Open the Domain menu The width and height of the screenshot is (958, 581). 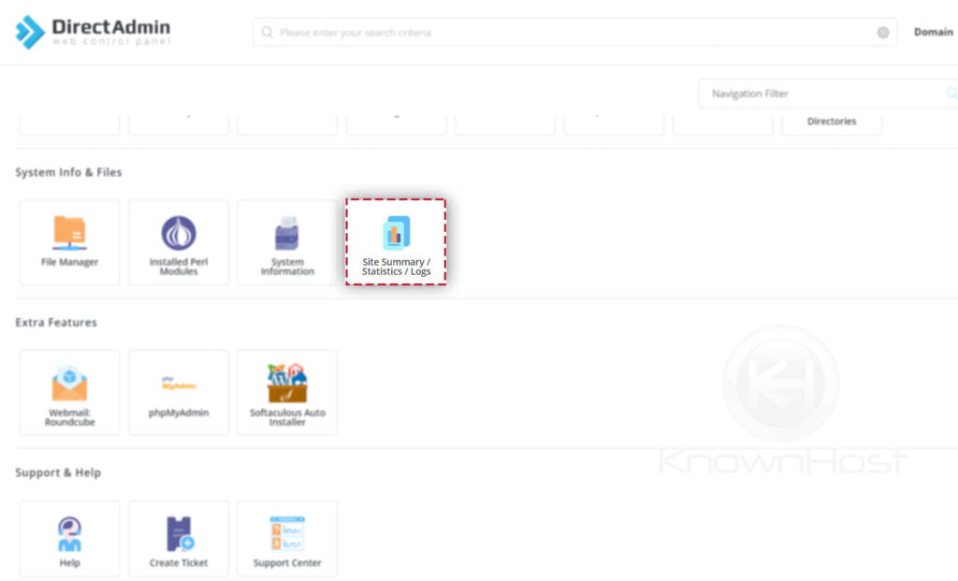tap(933, 32)
